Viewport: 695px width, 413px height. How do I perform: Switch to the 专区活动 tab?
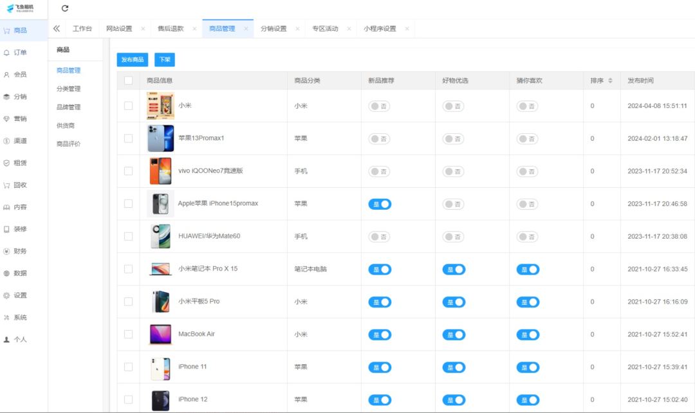tap(325, 29)
